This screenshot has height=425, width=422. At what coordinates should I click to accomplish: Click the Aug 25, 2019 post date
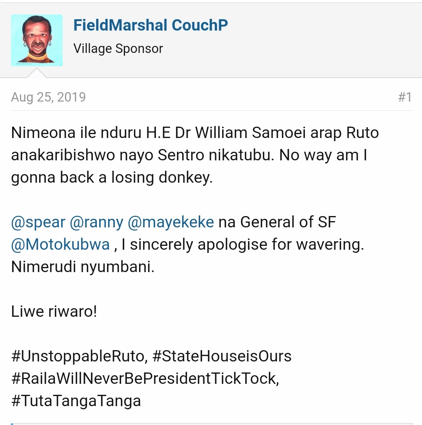coord(48,97)
